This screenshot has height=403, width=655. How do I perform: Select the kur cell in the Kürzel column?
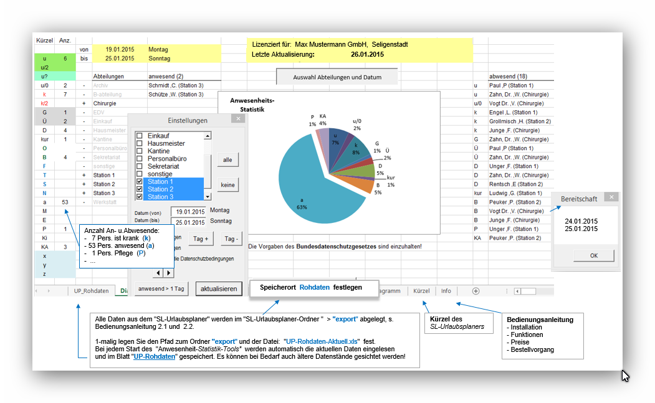pos(45,139)
